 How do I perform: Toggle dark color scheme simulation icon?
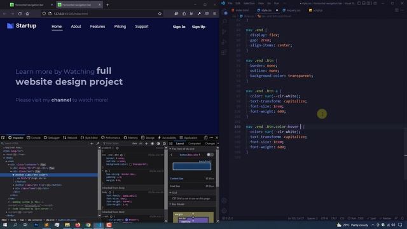(158, 143)
